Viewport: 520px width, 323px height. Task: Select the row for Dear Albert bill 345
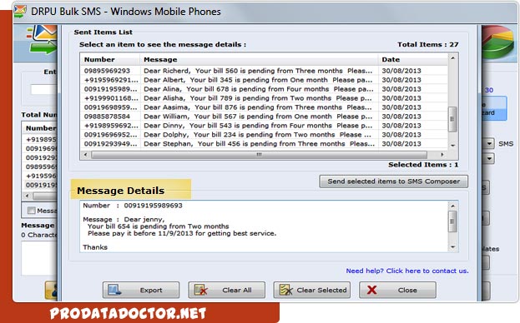click(264, 80)
